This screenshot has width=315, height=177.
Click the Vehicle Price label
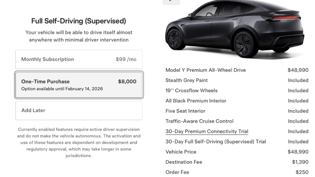181,152
